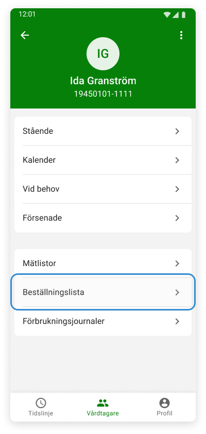Switch to the Profil tab label
Image resolution: width=206 pixels, height=434 pixels.
[x=165, y=413]
